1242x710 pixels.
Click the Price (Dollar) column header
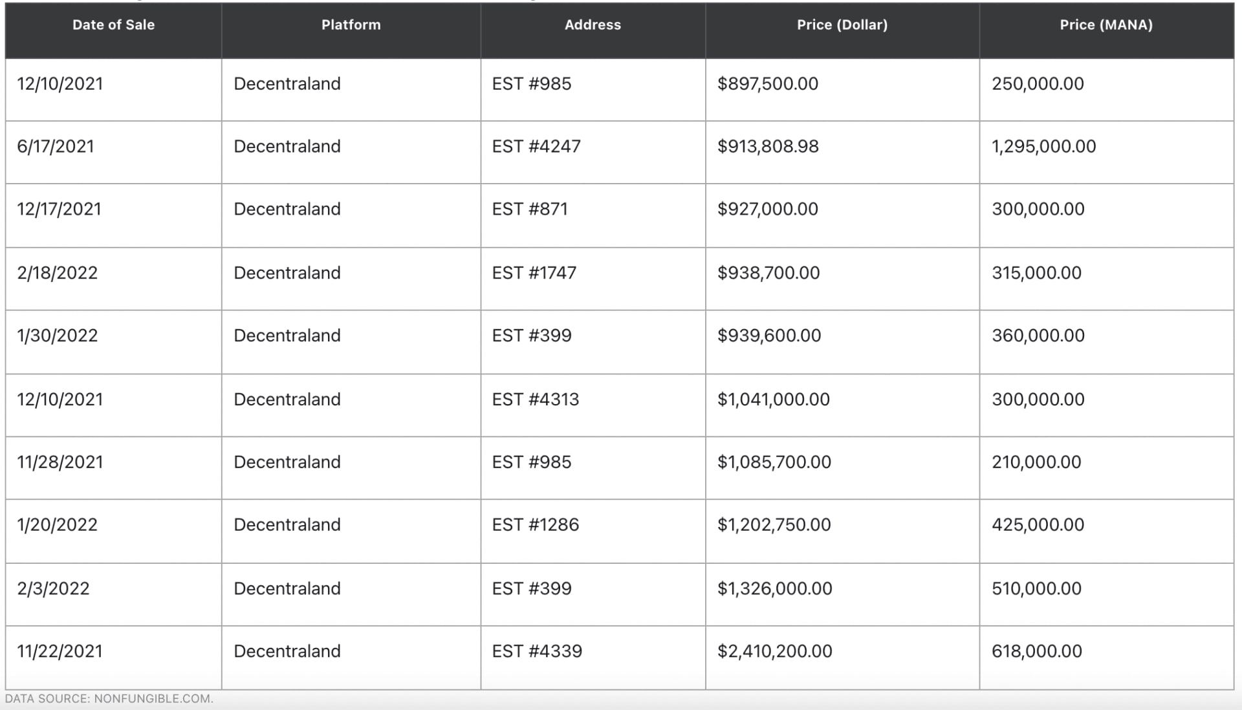click(842, 25)
